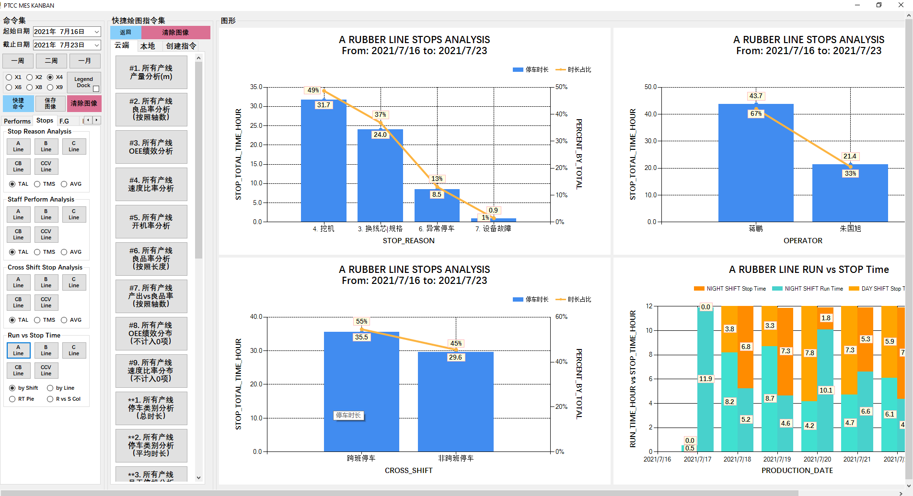Screen dimensions: 913x496
Task: Restore the window using title bar button
Action: [x=879, y=5]
